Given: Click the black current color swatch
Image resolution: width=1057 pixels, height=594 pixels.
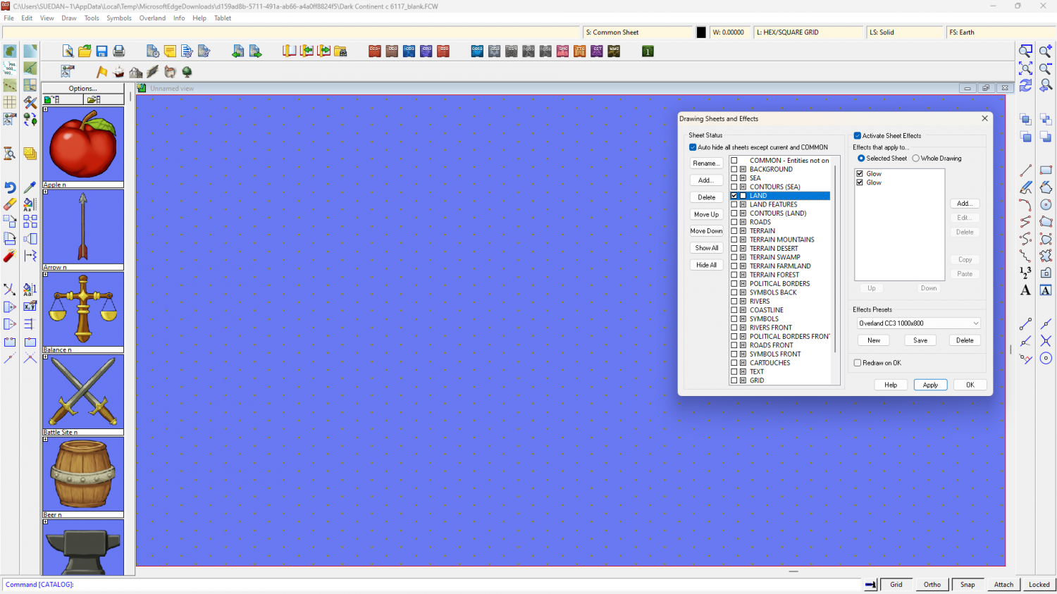Looking at the screenshot, I should point(701,32).
